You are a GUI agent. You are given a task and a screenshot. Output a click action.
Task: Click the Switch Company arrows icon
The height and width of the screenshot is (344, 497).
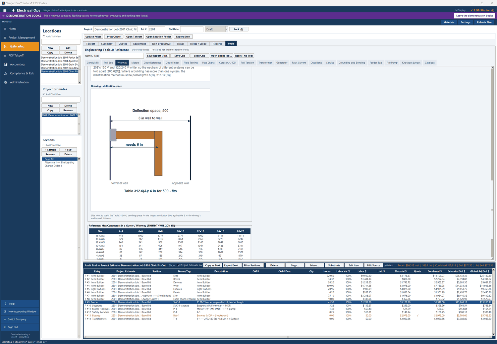(x=5, y=319)
